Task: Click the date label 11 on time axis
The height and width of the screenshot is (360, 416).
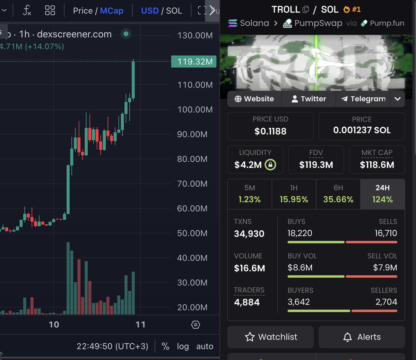Action: coord(140,325)
